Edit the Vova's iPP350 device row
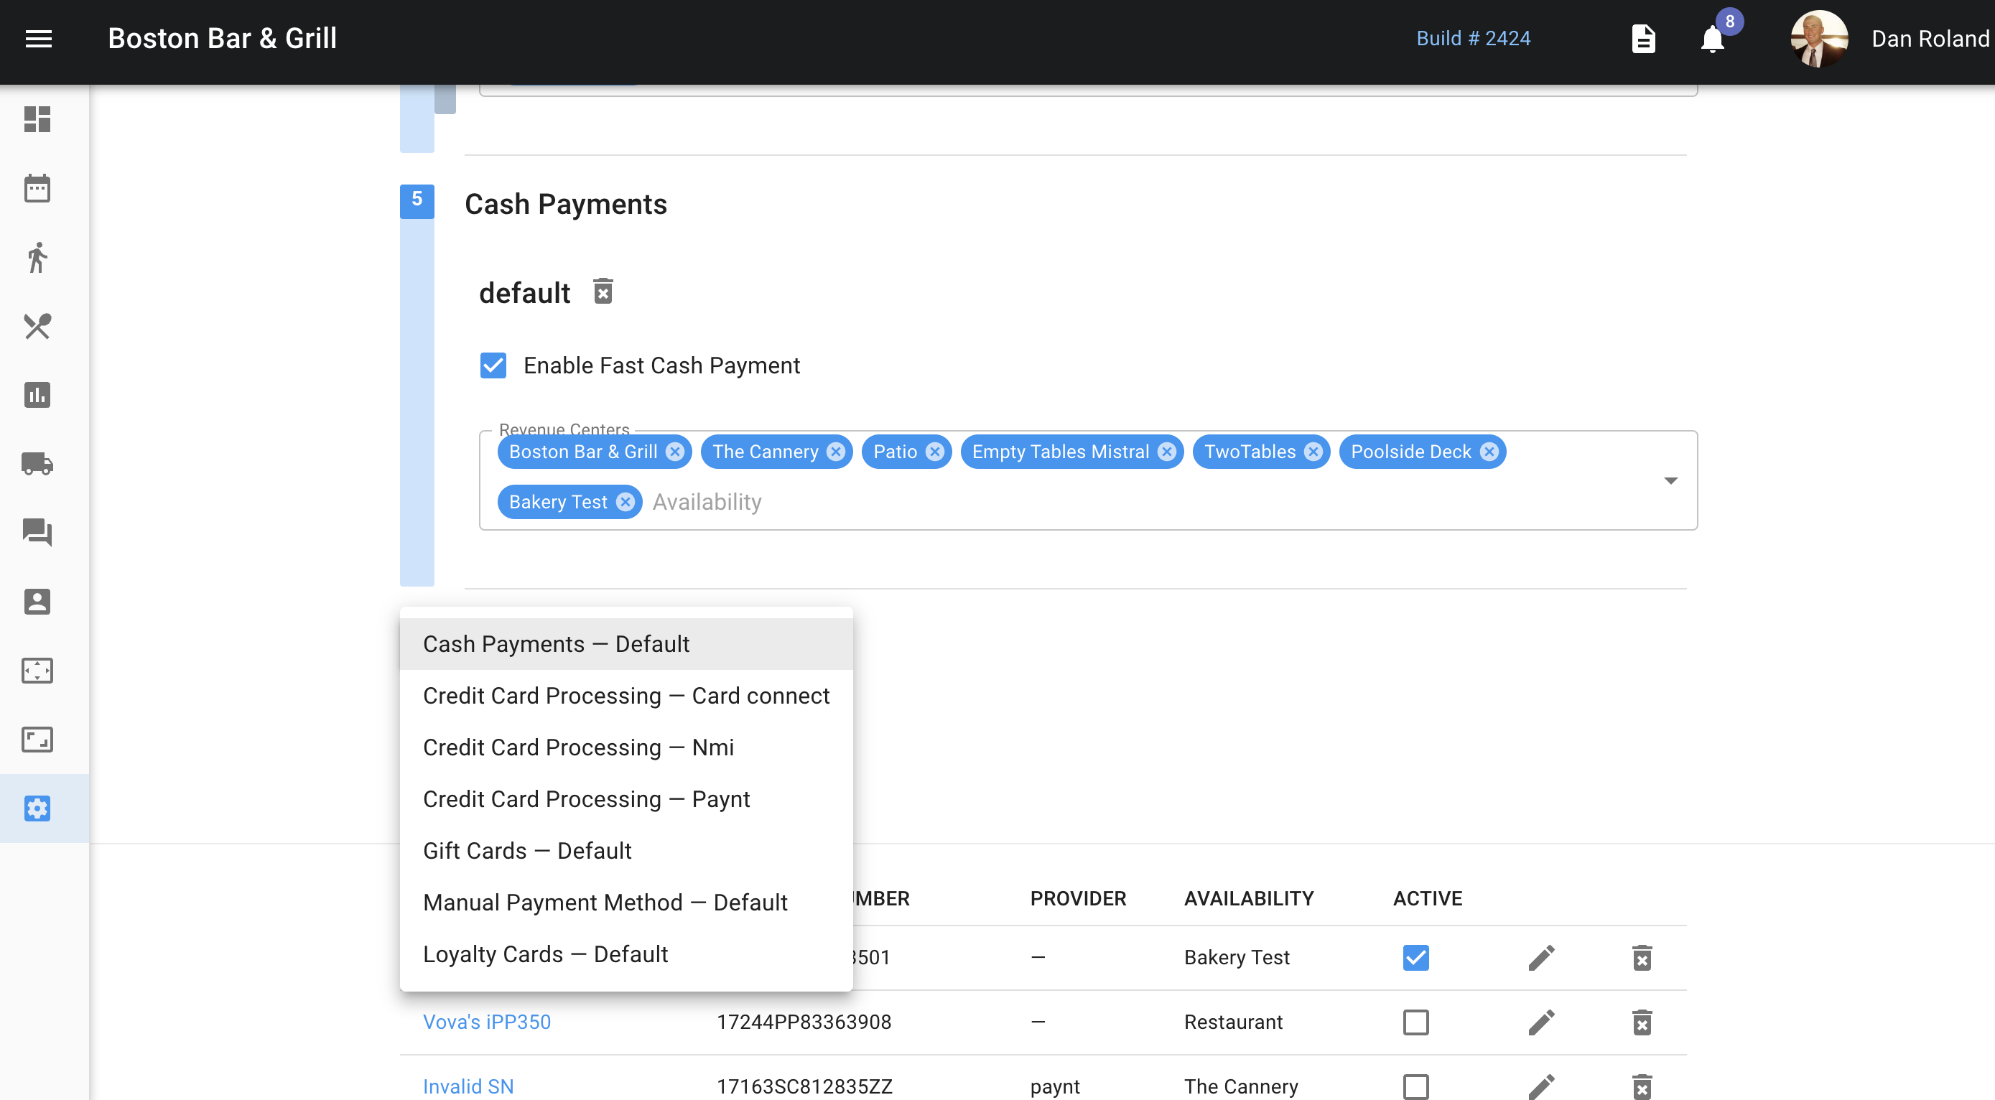Screen dimensions: 1995x1100 pyautogui.click(x=1541, y=1022)
